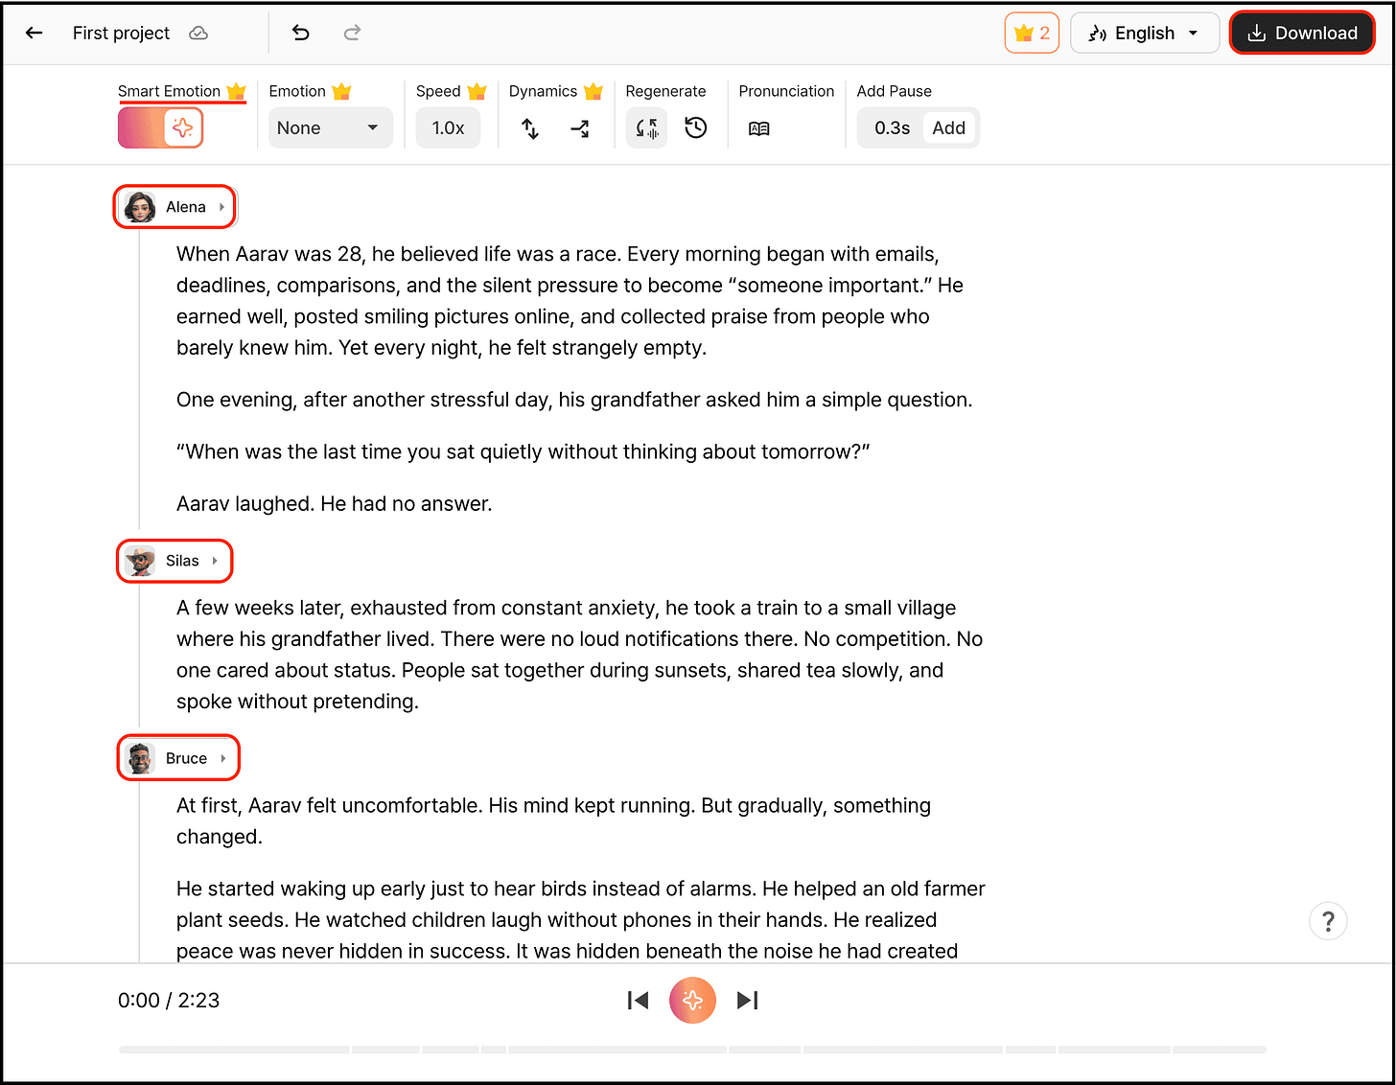The width and height of the screenshot is (1396, 1085).
Task: Click the Pronunciation label
Action: pos(786,91)
